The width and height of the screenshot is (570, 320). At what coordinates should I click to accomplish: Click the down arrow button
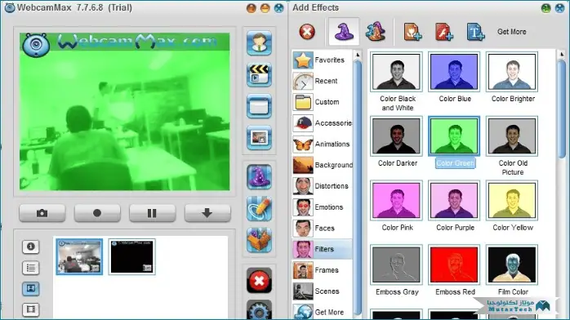(x=207, y=213)
